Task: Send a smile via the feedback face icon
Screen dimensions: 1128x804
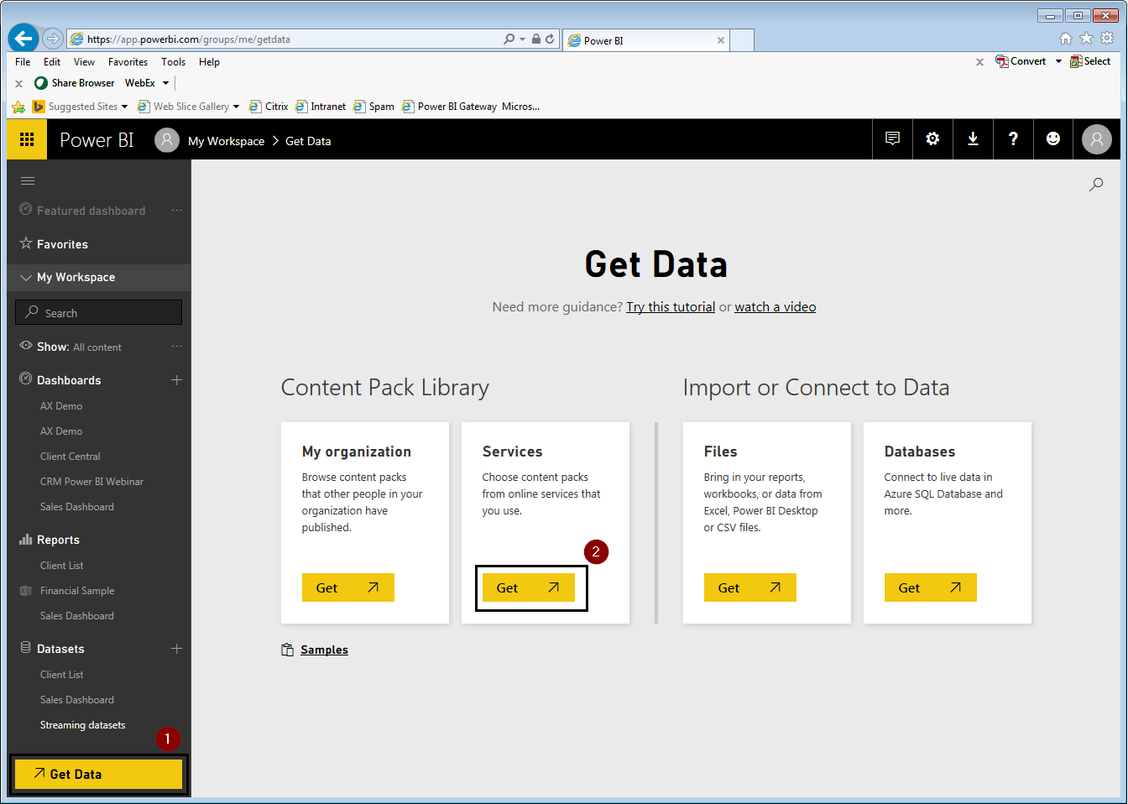Action: coord(1053,138)
